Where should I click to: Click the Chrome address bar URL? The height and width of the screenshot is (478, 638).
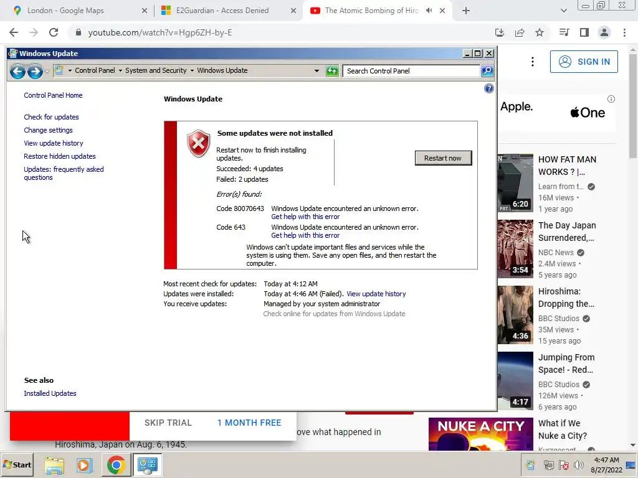[x=160, y=32]
